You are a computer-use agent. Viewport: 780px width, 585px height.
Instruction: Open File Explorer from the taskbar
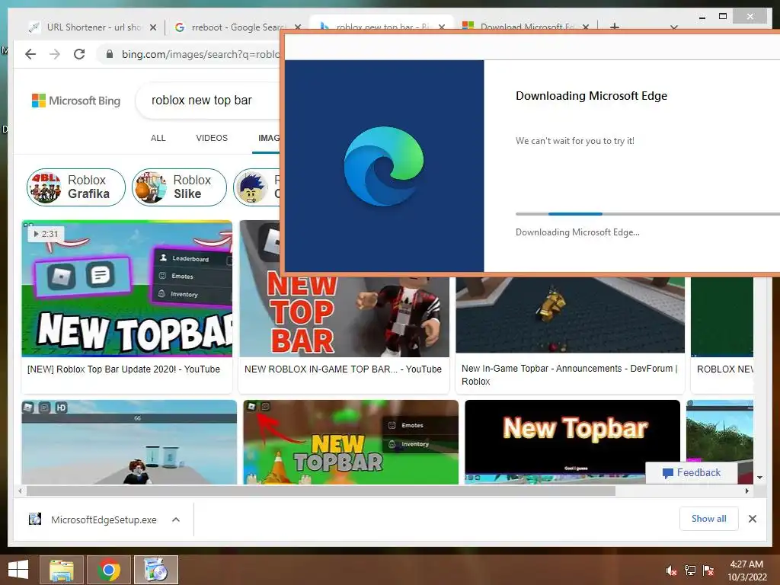pos(62,570)
